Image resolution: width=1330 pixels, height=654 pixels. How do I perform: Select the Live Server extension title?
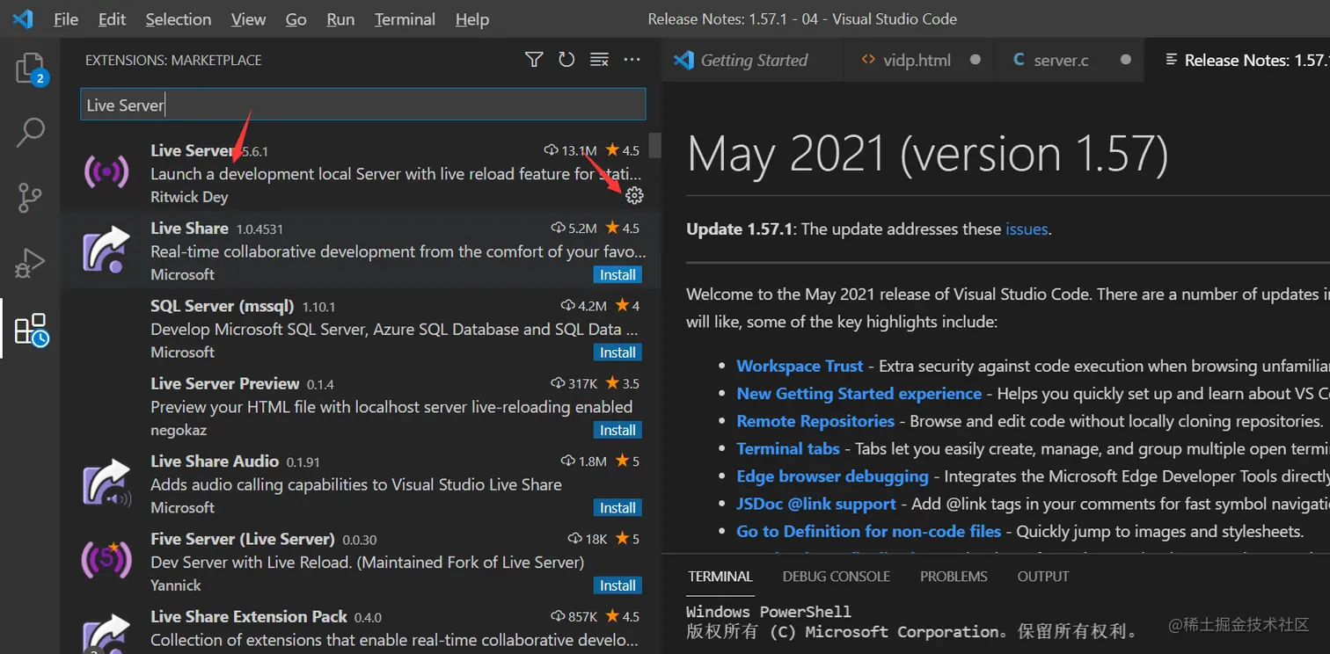[x=191, y=150]
